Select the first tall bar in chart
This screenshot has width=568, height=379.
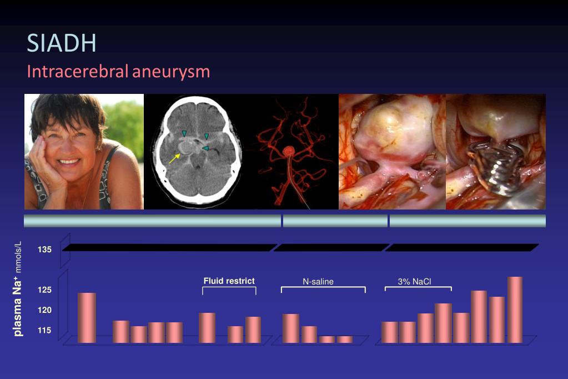point(87,318)
